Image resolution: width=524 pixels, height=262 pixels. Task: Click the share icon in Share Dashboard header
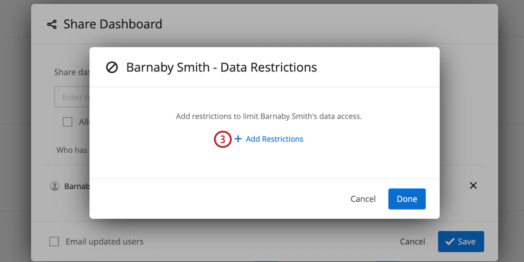pyautogui.click(x=52, y=25)
